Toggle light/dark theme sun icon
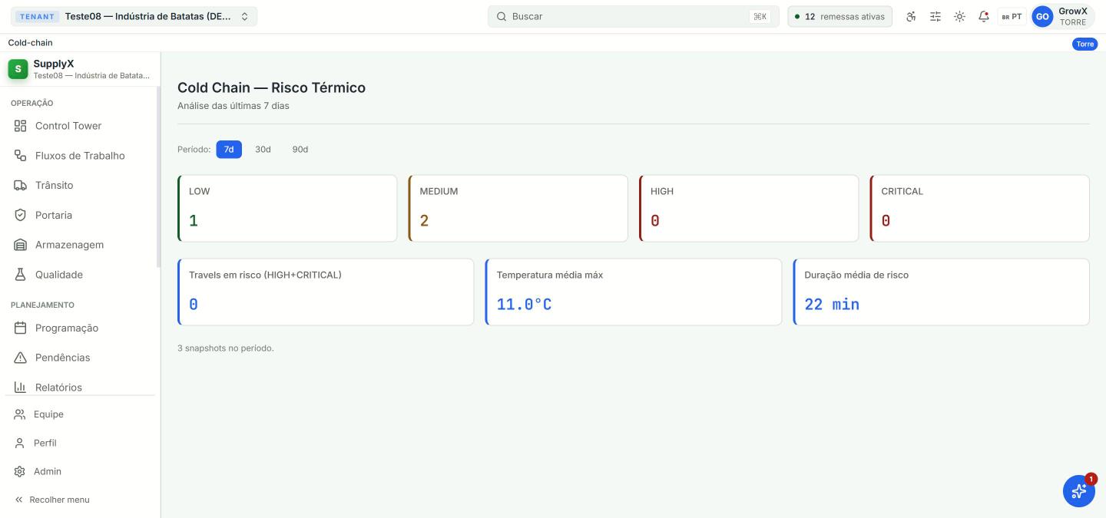Screen dimensions: 1106x518 [959, 16]
